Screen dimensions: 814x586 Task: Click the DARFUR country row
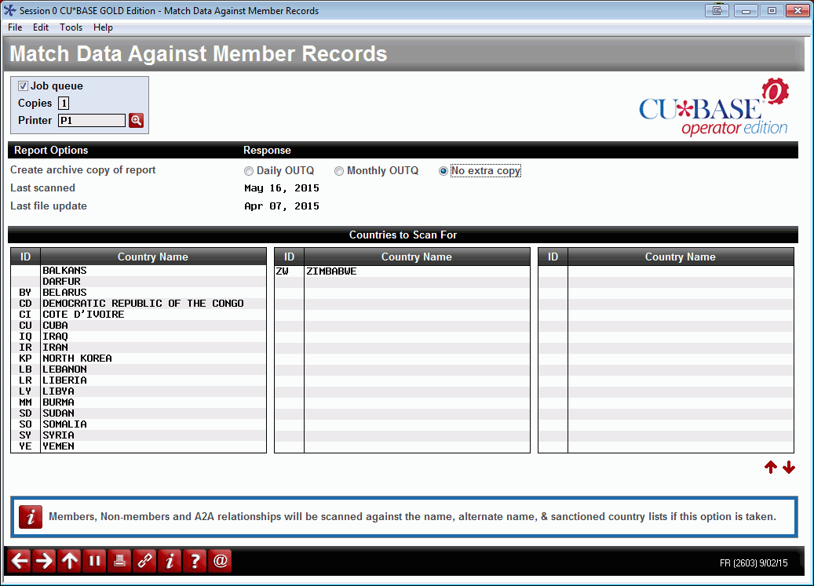[x=139, y=281]
